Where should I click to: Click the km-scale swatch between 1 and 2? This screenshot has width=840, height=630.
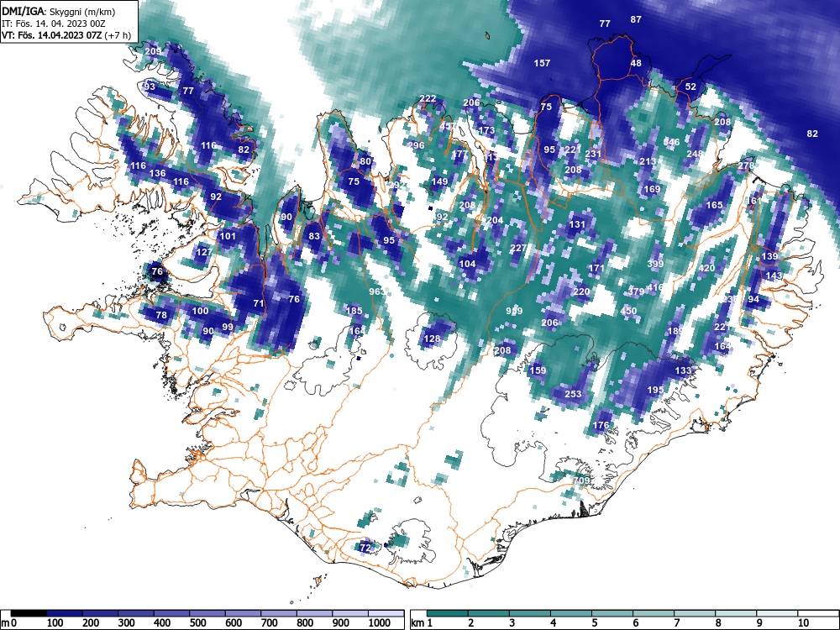(448, 613)
